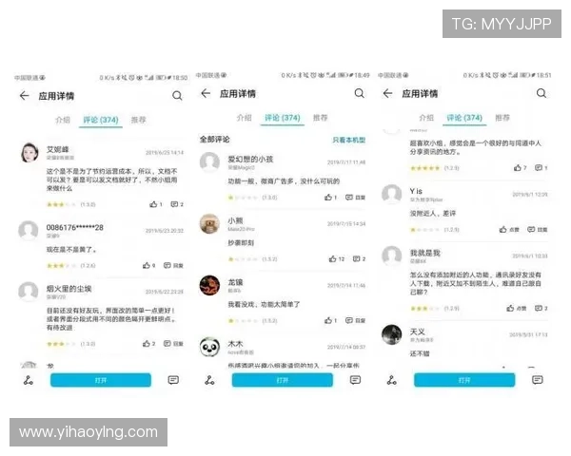
Task: Open 天义's dark avatar
Action: click(391, 334)
